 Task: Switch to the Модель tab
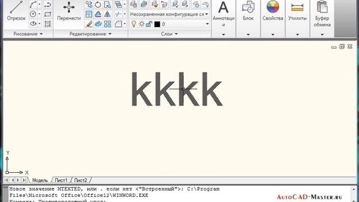click(x=40, y=180)
